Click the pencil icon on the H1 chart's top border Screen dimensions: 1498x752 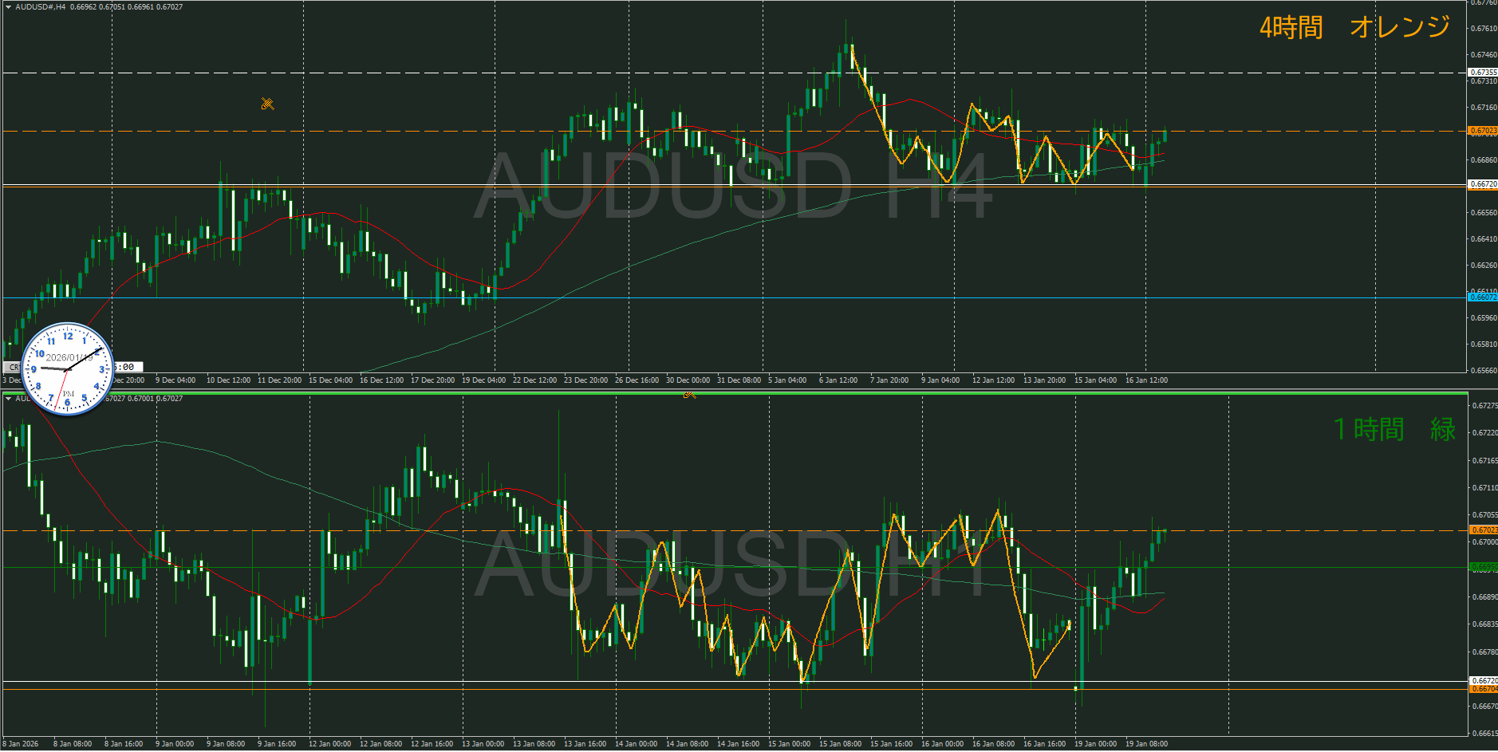(x=690, y=394)
